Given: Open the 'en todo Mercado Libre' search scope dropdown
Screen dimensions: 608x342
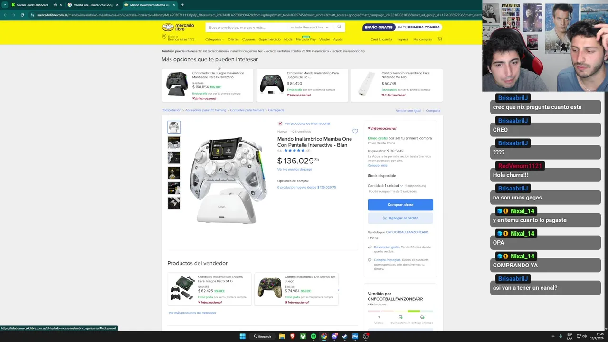Looking at the screenshot, I should click(x=309, y=27).
